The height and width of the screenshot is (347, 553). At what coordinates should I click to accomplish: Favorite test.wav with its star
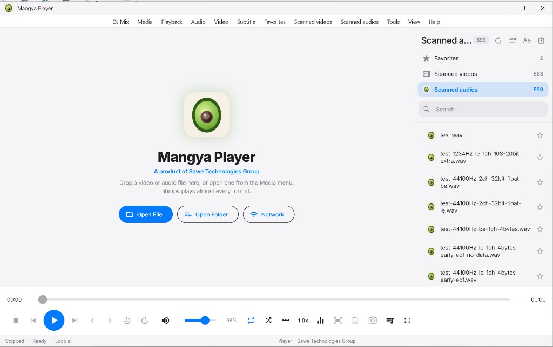540,135
